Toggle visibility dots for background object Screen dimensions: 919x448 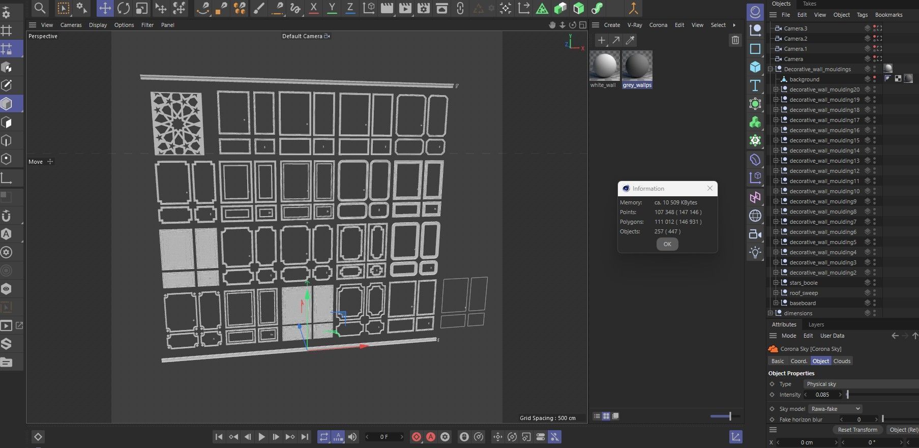(874, 79)
